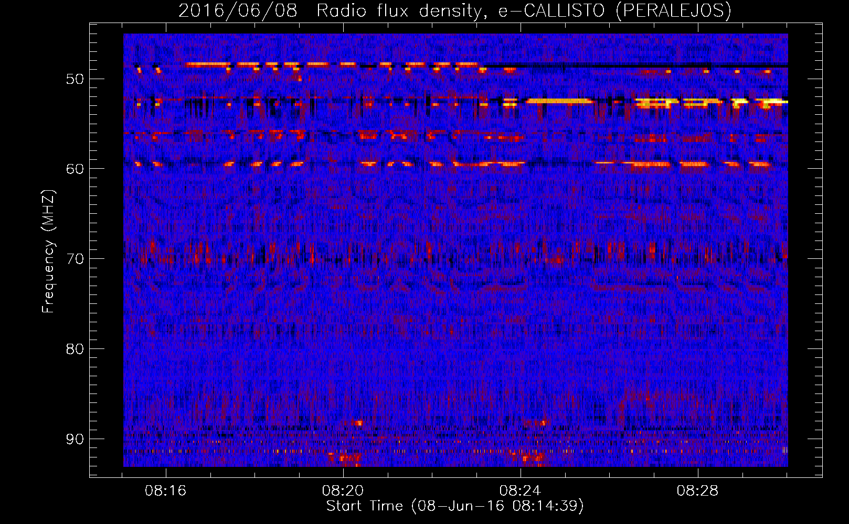Click the 08:16 time tick label
The width and height of the screenshot is (849, 524).
pyautogui.click(x=166, y=491)
